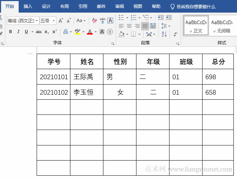Screen dimensions: 237x180
Task: Open line and paragraph spacing
Action: click(x=164, y=26)
